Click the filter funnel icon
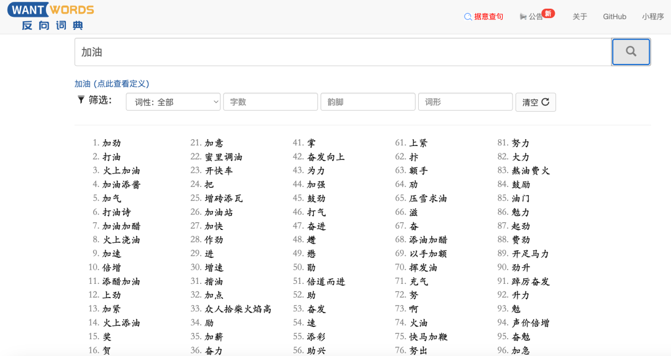The width and height of the screenshot is (671, 356). point(81,100)
